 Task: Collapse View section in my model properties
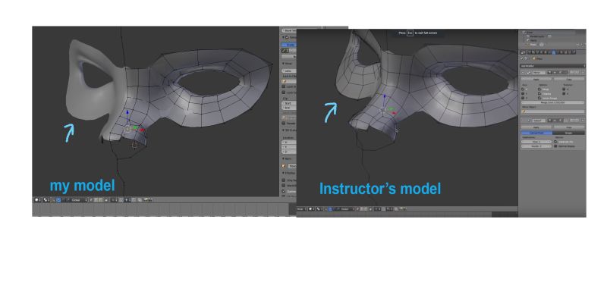click(283, 64)
